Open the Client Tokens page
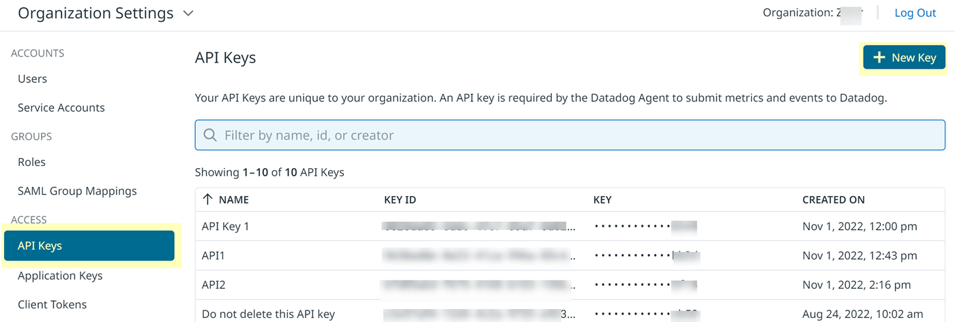Image resolution: width=955 pixels, height=322 pixels. pyautogui.click(x=53, y=304)
